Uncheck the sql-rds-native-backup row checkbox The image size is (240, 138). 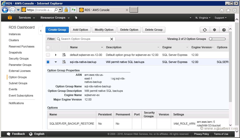pyautogui.click(x=48, y=62)
